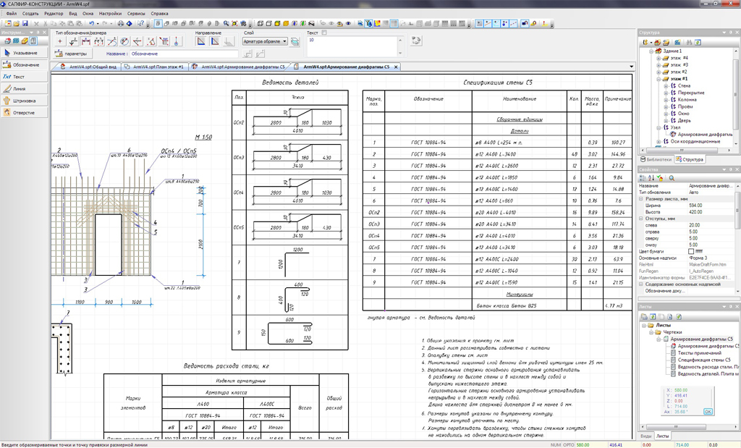The height and width of the screenshot is (448, 741).
Task: Expand этаж #4 in structure tree
Action: point(658,58)
